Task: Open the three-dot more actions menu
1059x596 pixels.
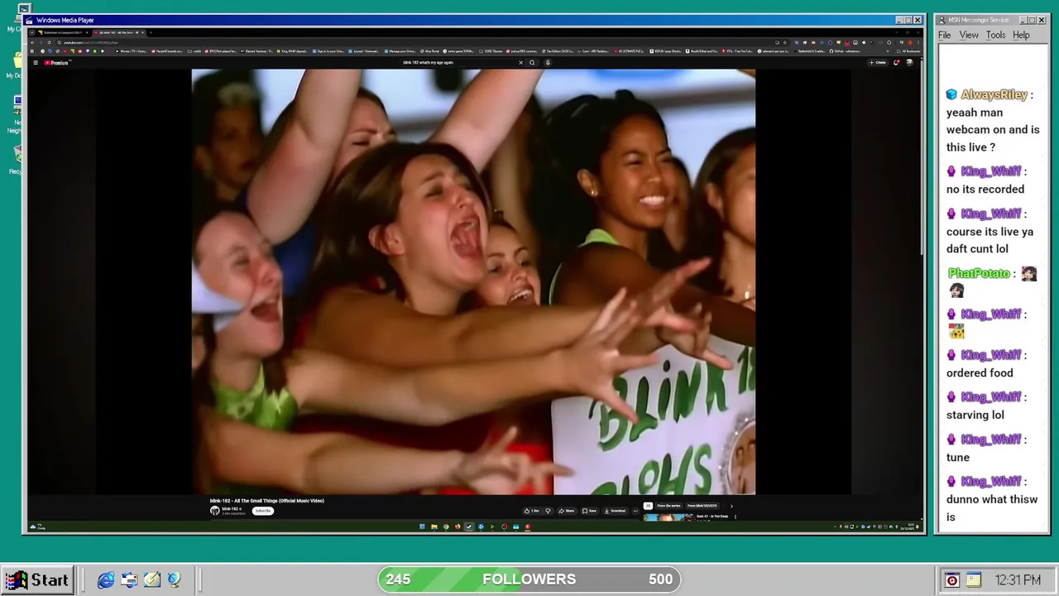Action: (x=635, y=511)
